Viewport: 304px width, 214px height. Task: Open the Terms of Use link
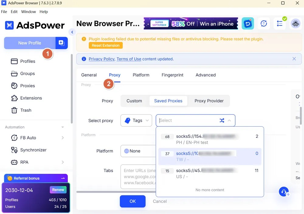coord(129,59)
